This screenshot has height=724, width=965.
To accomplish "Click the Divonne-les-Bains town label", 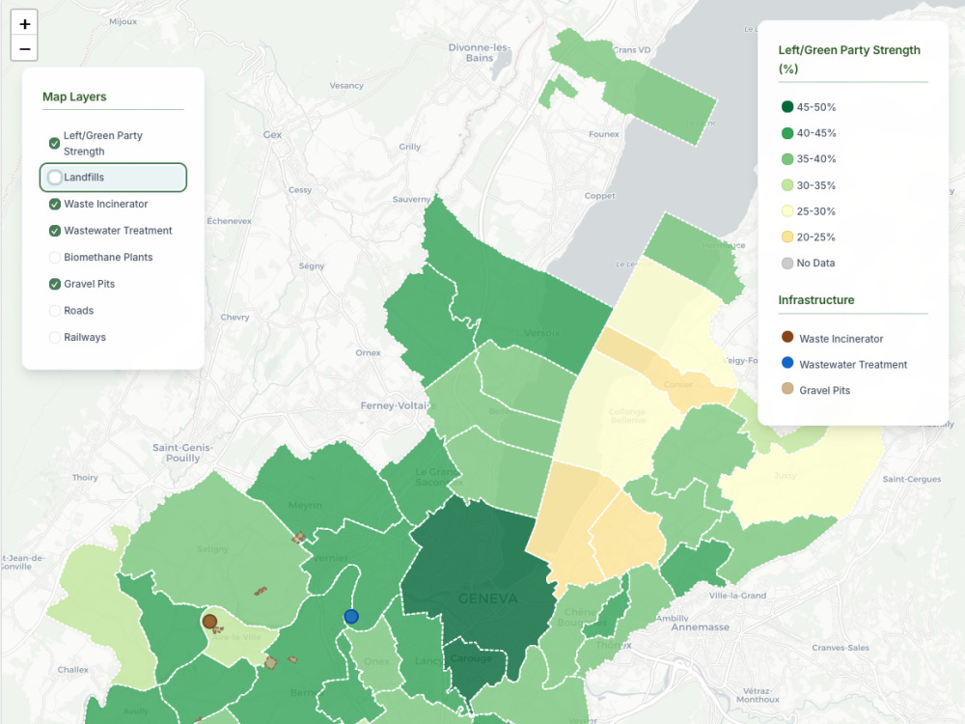I will [x=480, y=52].
